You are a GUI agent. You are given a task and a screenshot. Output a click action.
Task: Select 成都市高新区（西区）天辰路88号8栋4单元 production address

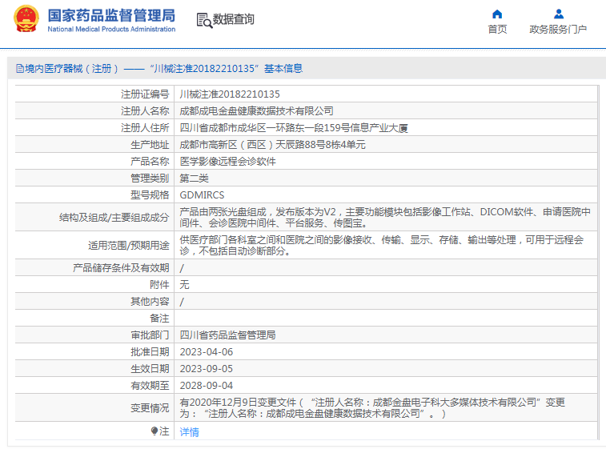pos(272,145)
